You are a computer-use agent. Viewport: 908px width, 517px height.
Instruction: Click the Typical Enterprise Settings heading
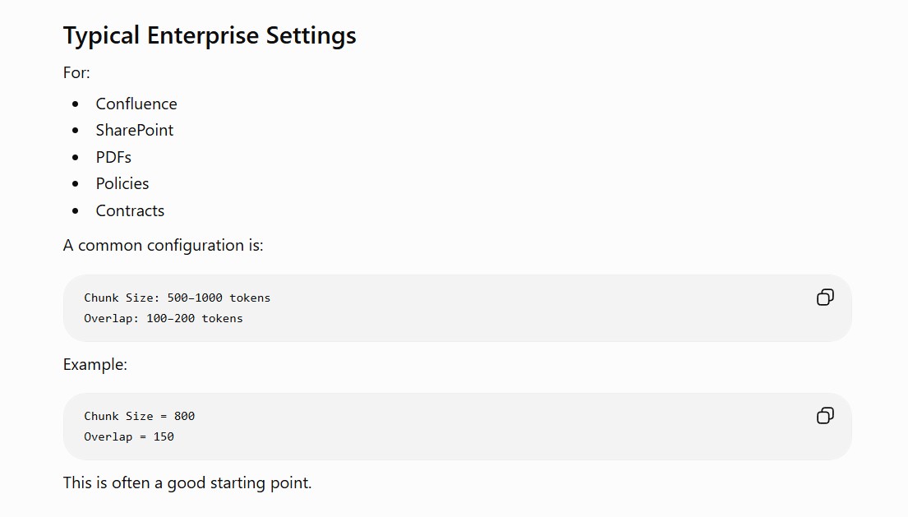click(210, 35)
